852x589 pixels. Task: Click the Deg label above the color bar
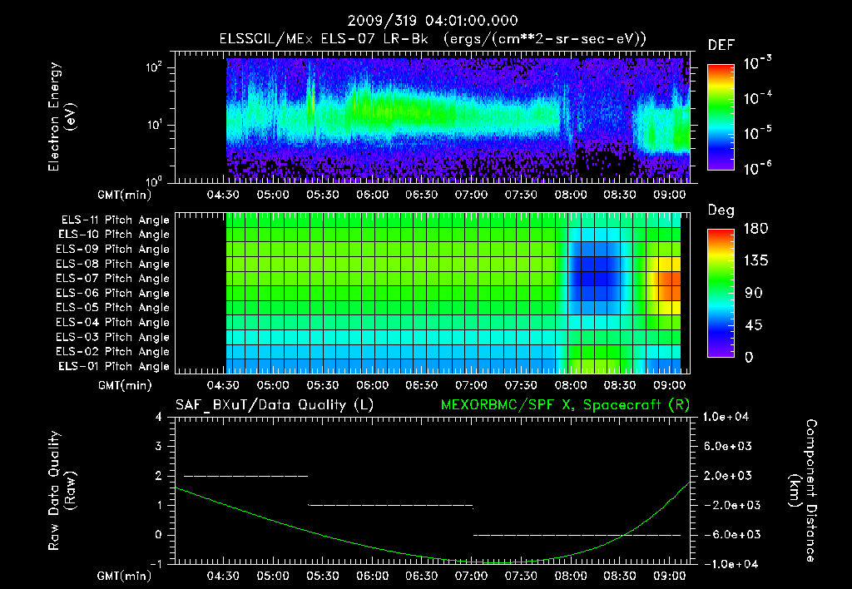tap(721, 210)
